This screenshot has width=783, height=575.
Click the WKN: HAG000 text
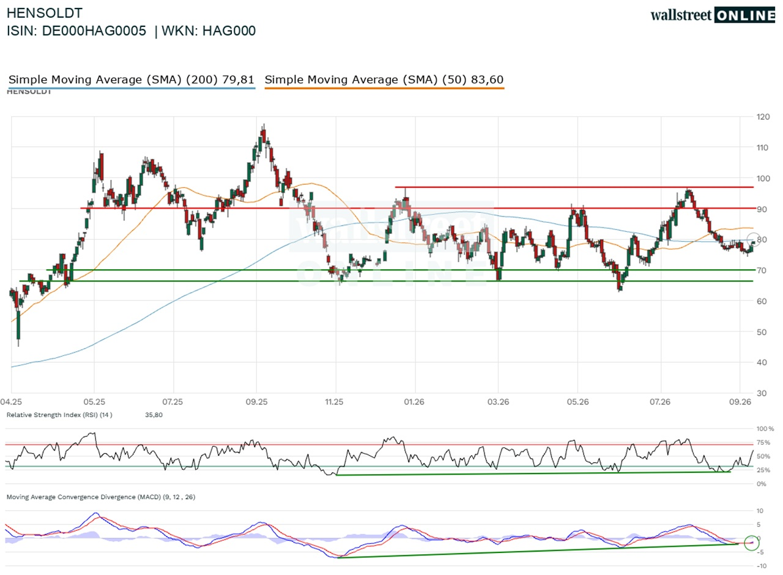[209, 31]
